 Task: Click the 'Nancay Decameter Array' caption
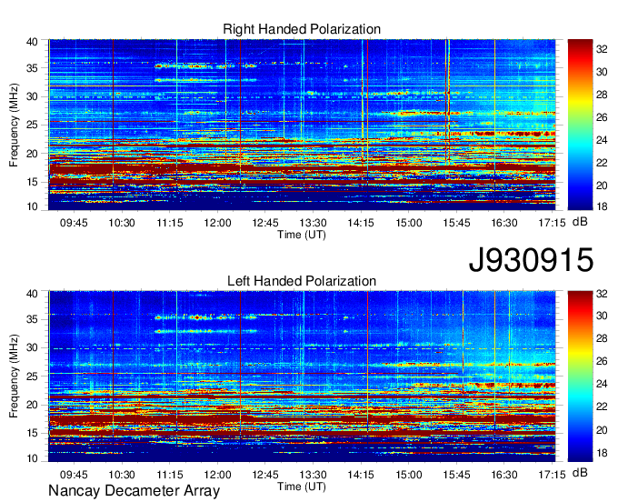click(134, 491)
